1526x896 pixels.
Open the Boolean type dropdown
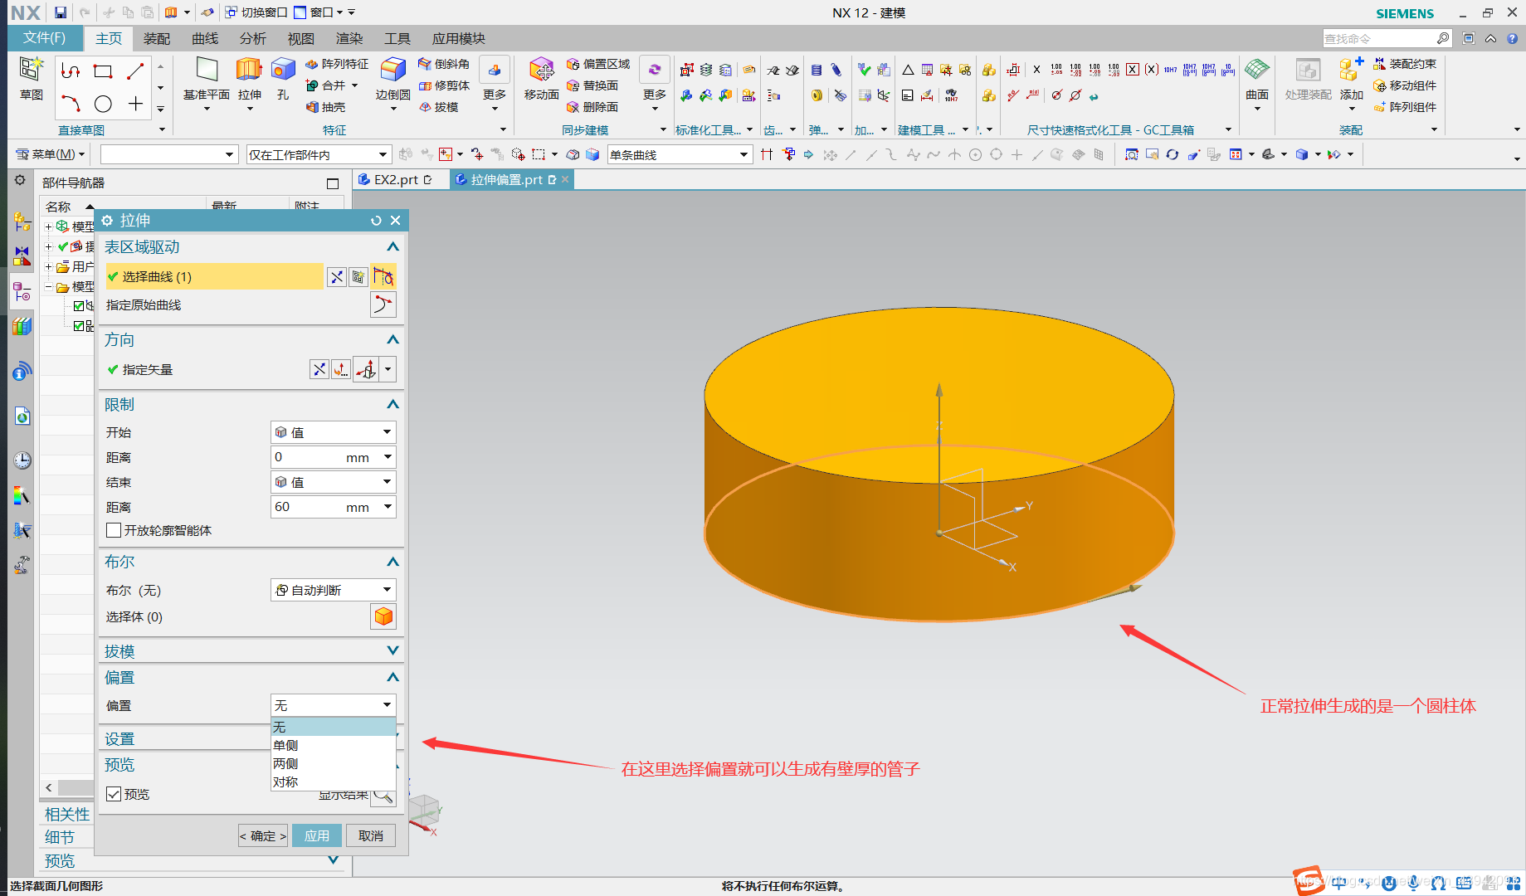point(334,590)
